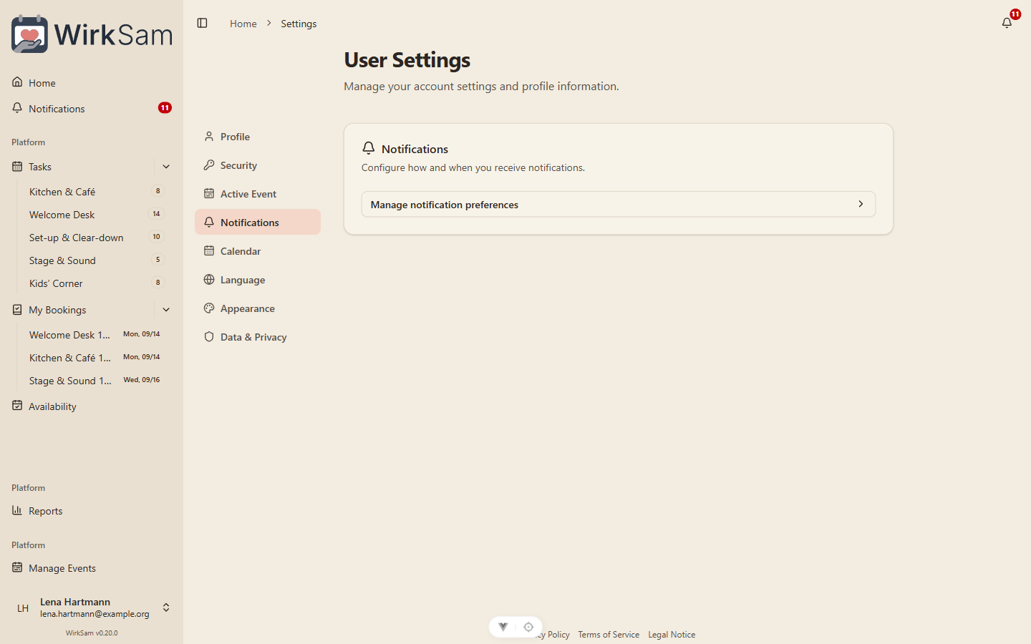The image size is (1031, 644).
Task: Click the Home breadcrumb link
Action: click(243, 24)
